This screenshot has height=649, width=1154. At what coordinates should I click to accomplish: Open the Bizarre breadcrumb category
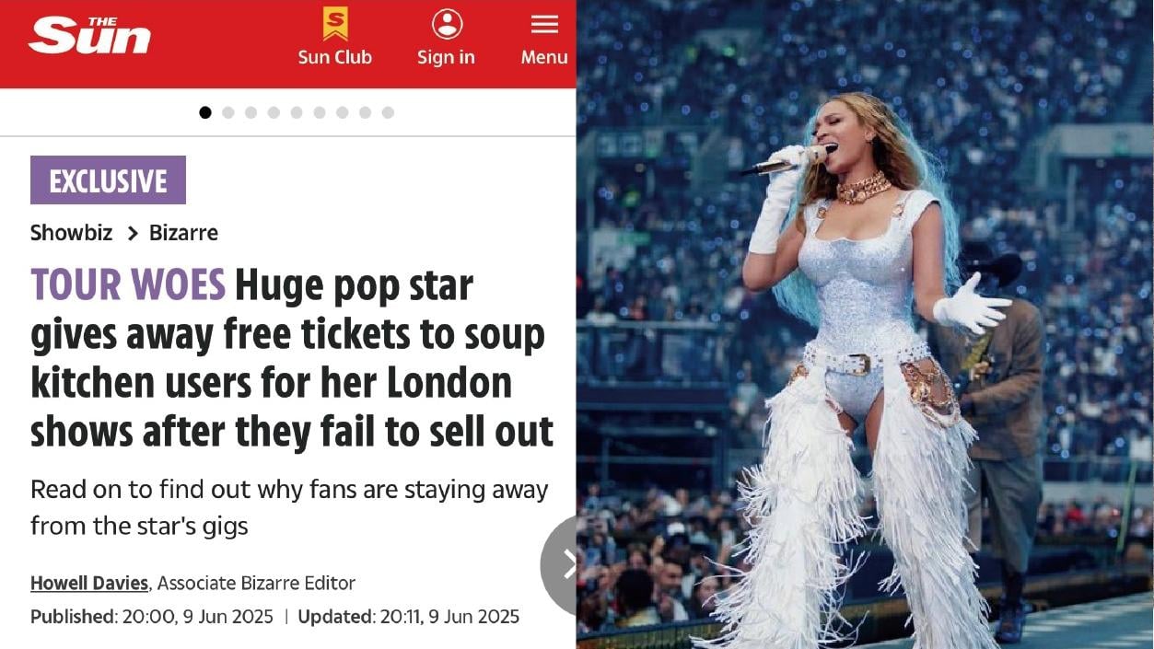point(183,233)
